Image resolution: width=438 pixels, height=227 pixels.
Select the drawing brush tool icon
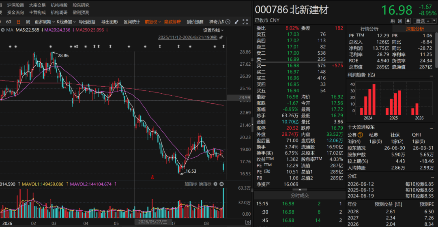236,22
